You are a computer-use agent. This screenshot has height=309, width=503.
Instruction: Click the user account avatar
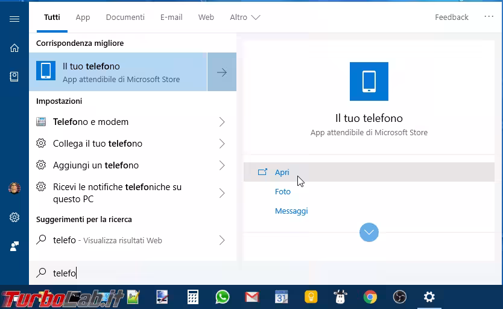point(14,188)
